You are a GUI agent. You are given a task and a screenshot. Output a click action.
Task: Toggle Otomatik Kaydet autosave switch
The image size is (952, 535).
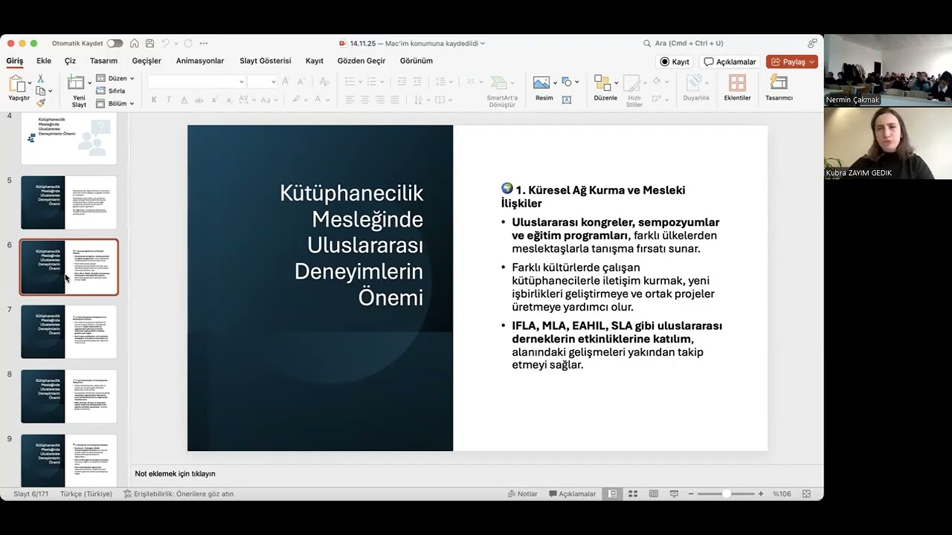pyautogui.click(x=115, y=44)
